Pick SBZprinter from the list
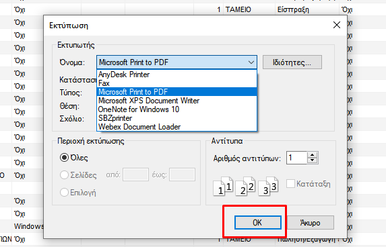Image resolution: width=386 pixels, height=247 pixels. pos(176,118)
